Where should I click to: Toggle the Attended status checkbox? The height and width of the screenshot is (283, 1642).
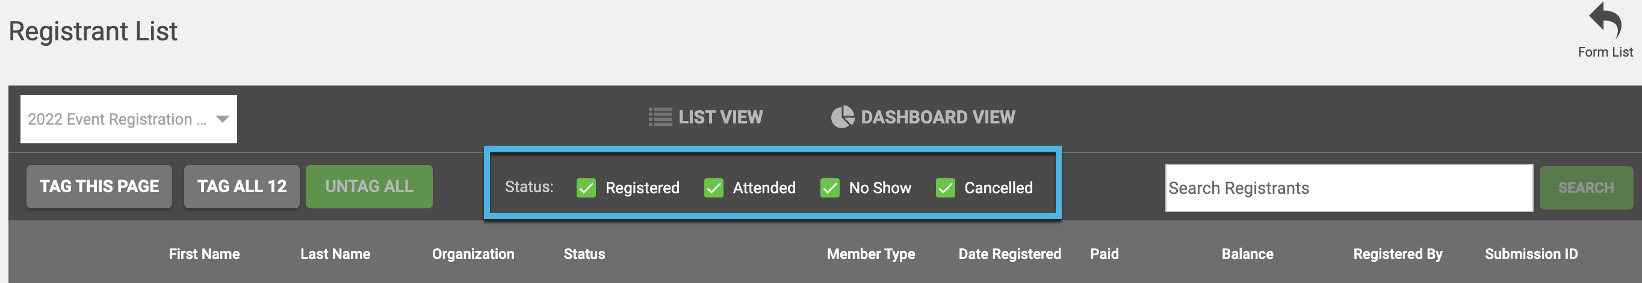(713, 188)
